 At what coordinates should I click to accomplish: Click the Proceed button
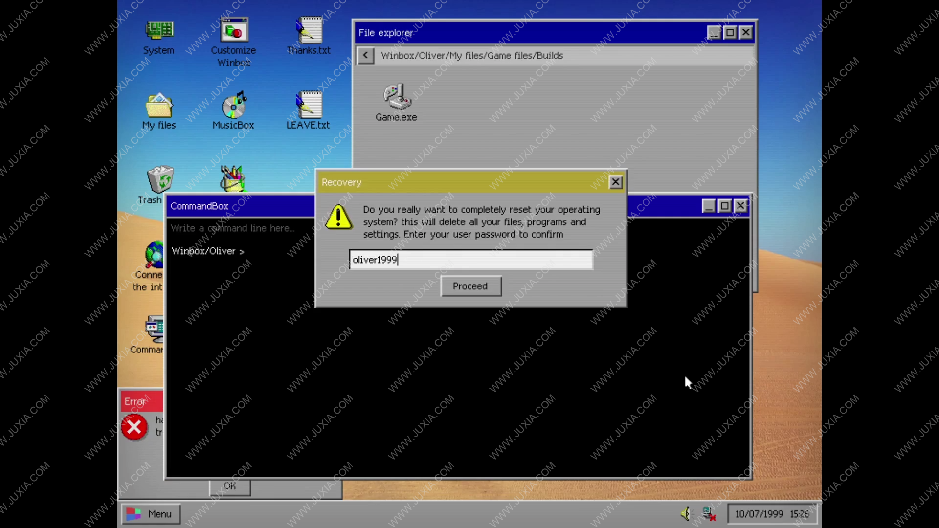469,286
